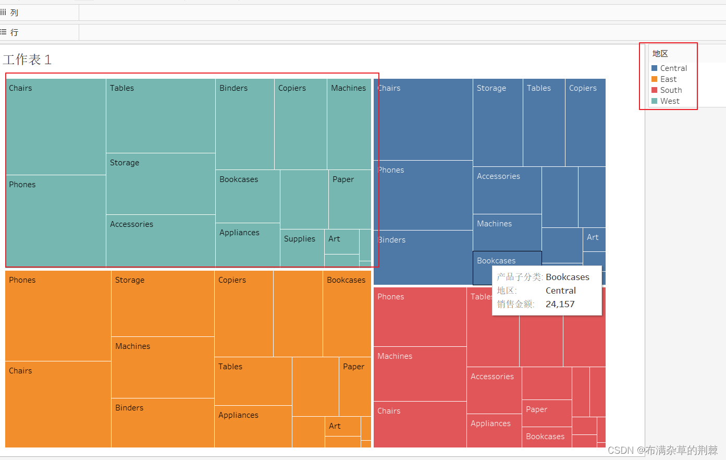Screen dimensions: 726x460
Task: Select the West Tables tile
Action: (161, 116)
